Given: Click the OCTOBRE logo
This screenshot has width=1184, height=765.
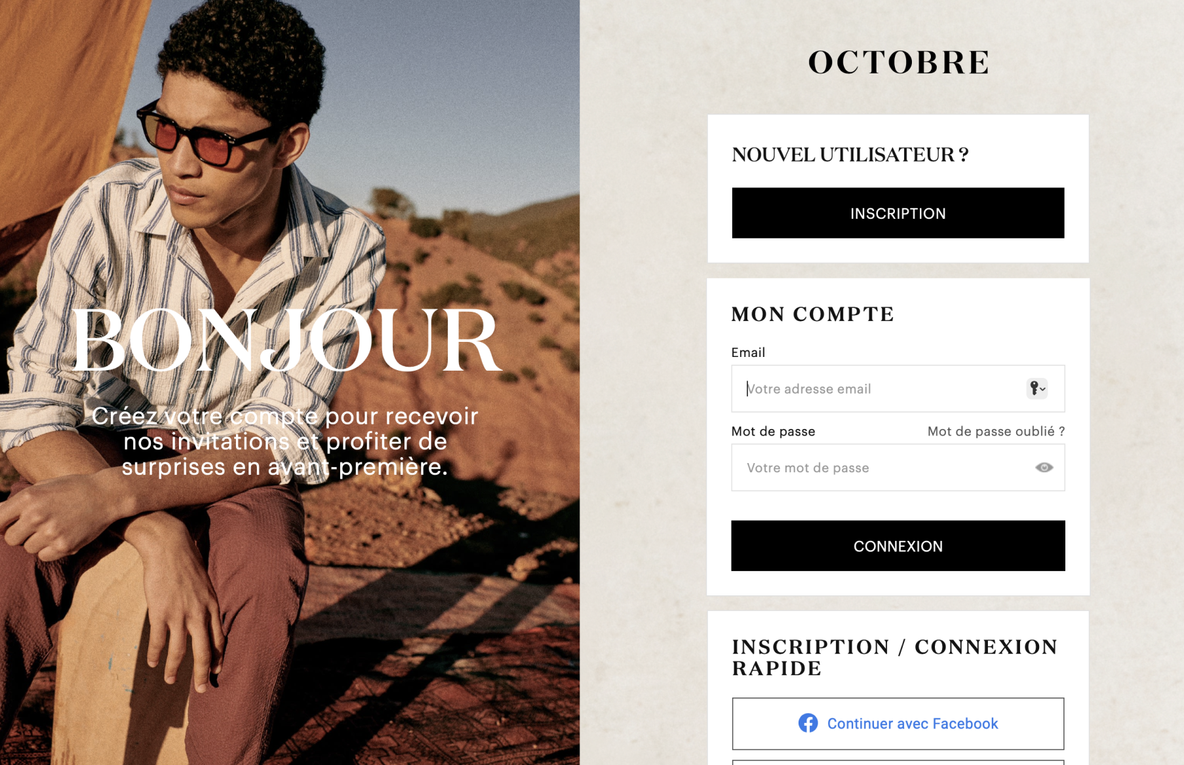Looking at the screenshot, I should [x=898, y=63].
